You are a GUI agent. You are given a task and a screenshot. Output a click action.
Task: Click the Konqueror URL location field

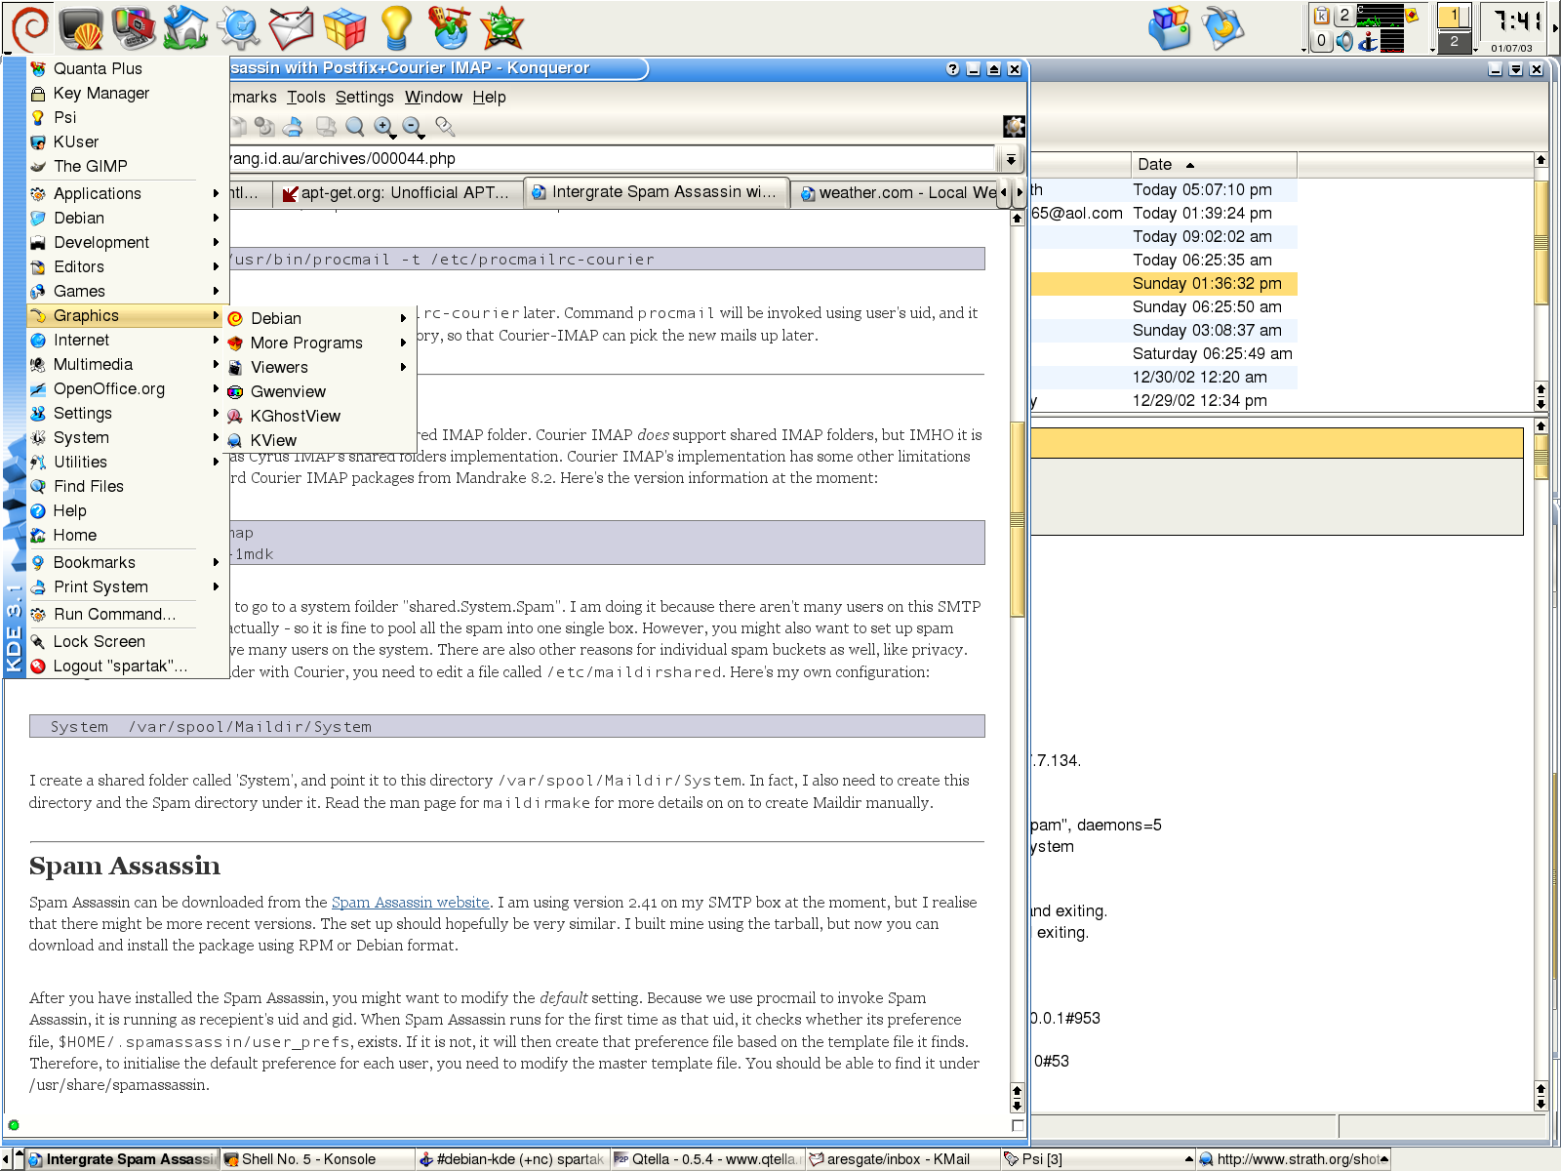611,159
